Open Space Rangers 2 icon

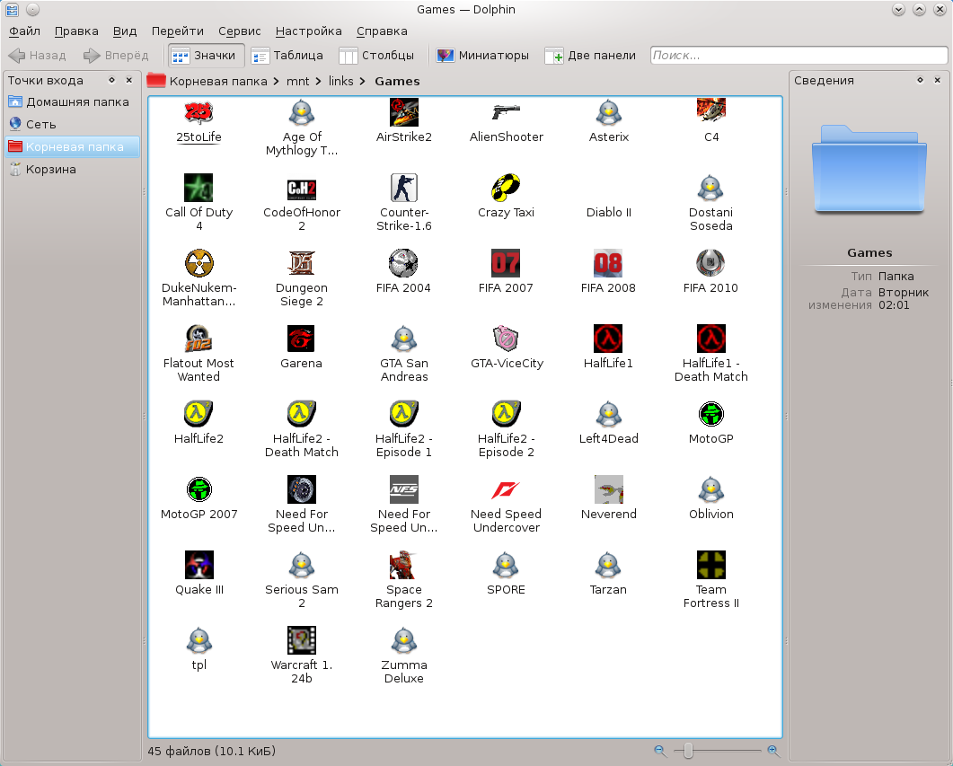404,564
